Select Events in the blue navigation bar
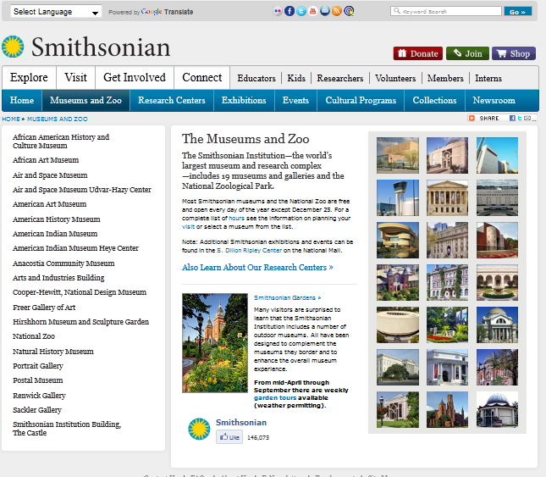Viewport: 546px width, 477px height. [295, 100]
